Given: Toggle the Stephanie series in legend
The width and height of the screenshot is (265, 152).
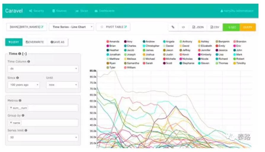Looking at the screenshot, I should click(x=187, y=63).
